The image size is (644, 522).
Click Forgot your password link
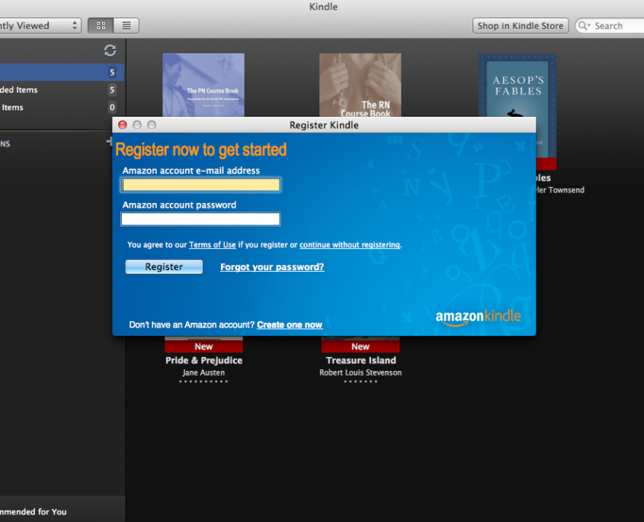pos(272,267)
